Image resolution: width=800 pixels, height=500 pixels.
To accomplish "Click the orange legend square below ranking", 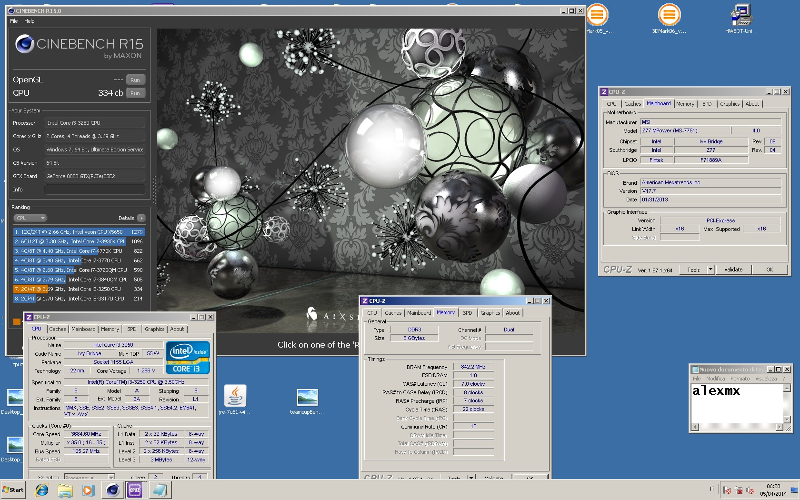I will [x=17, y=321].
